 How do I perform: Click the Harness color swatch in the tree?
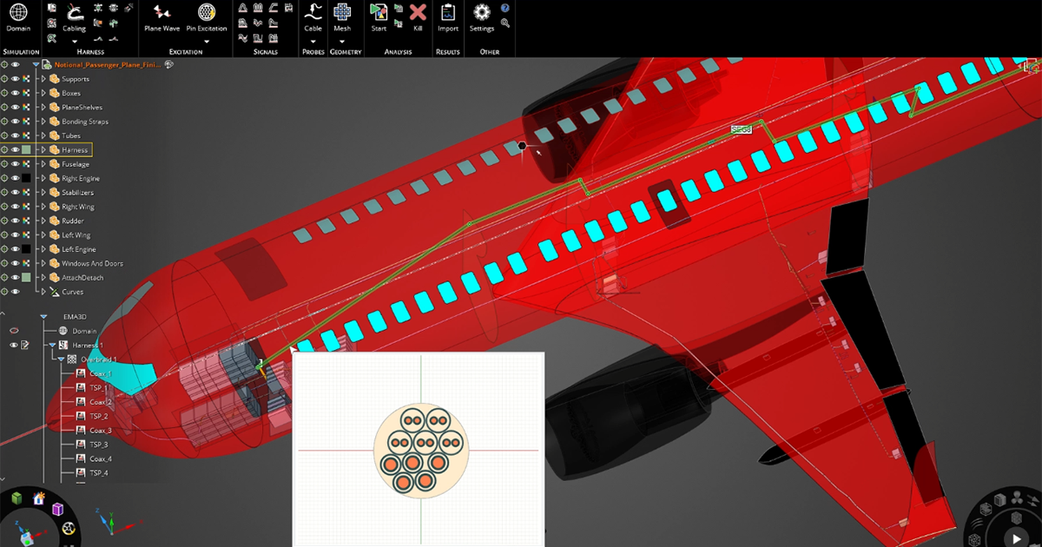[x=24, y=149]
